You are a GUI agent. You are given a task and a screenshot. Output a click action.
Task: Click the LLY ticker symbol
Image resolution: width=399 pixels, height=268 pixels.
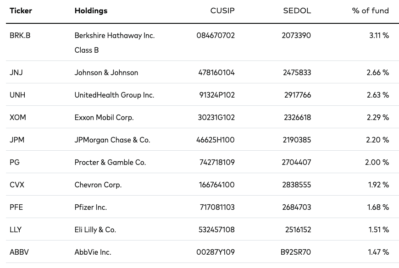[x=16, y=230]
